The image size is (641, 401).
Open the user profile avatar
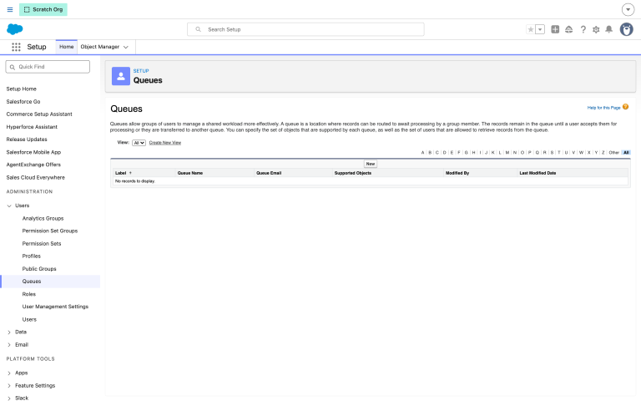tap(626, 29)
